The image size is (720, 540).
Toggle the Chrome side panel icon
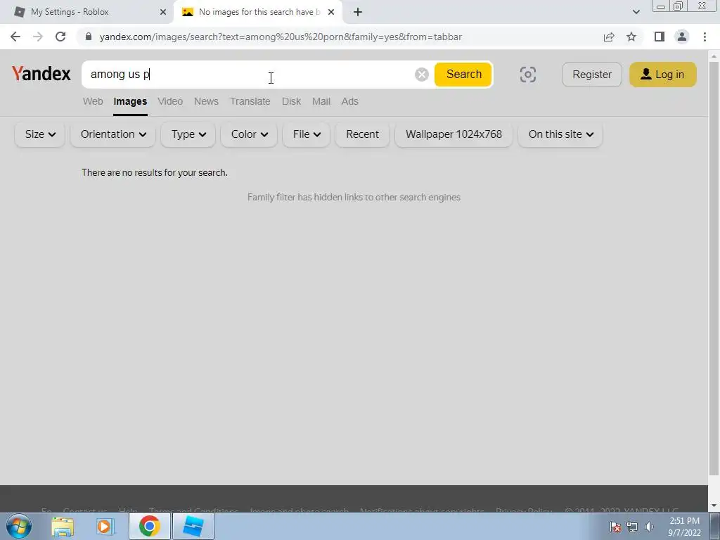pyautogui.click(x=660, y=37)
